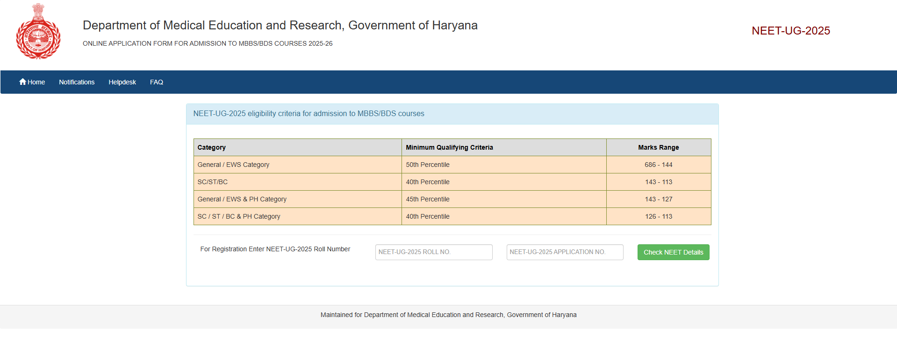Click the SC / ST / BC & PH Category cell
Screen dimensions: 897x345
click(239, 216)
